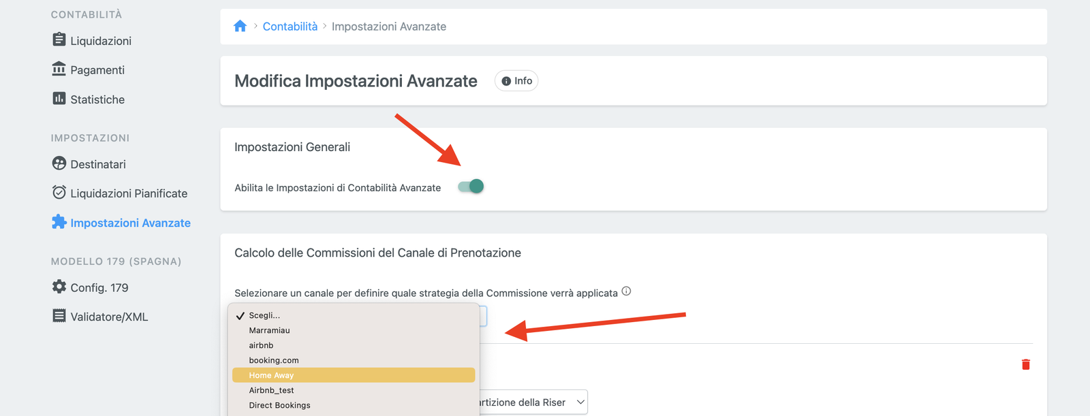The height and width of the screenshot is (416, 1090).
Task: Select Direct Bookings channel option
Action: (x=279, y=405)
